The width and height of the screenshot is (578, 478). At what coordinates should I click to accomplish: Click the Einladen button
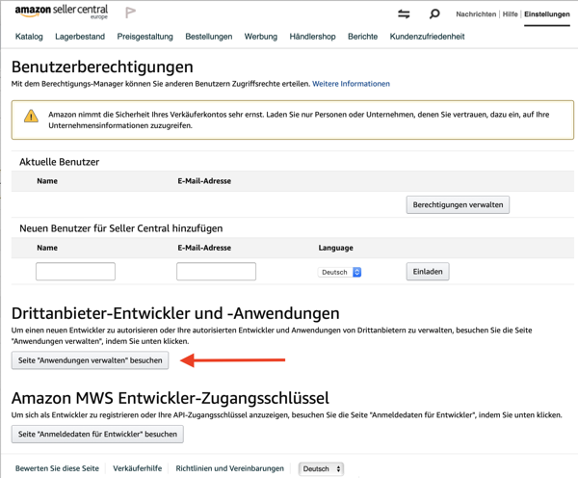(428, 272)
